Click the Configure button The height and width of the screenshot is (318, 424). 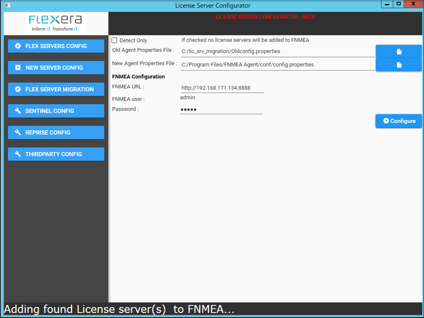(399, 121)
